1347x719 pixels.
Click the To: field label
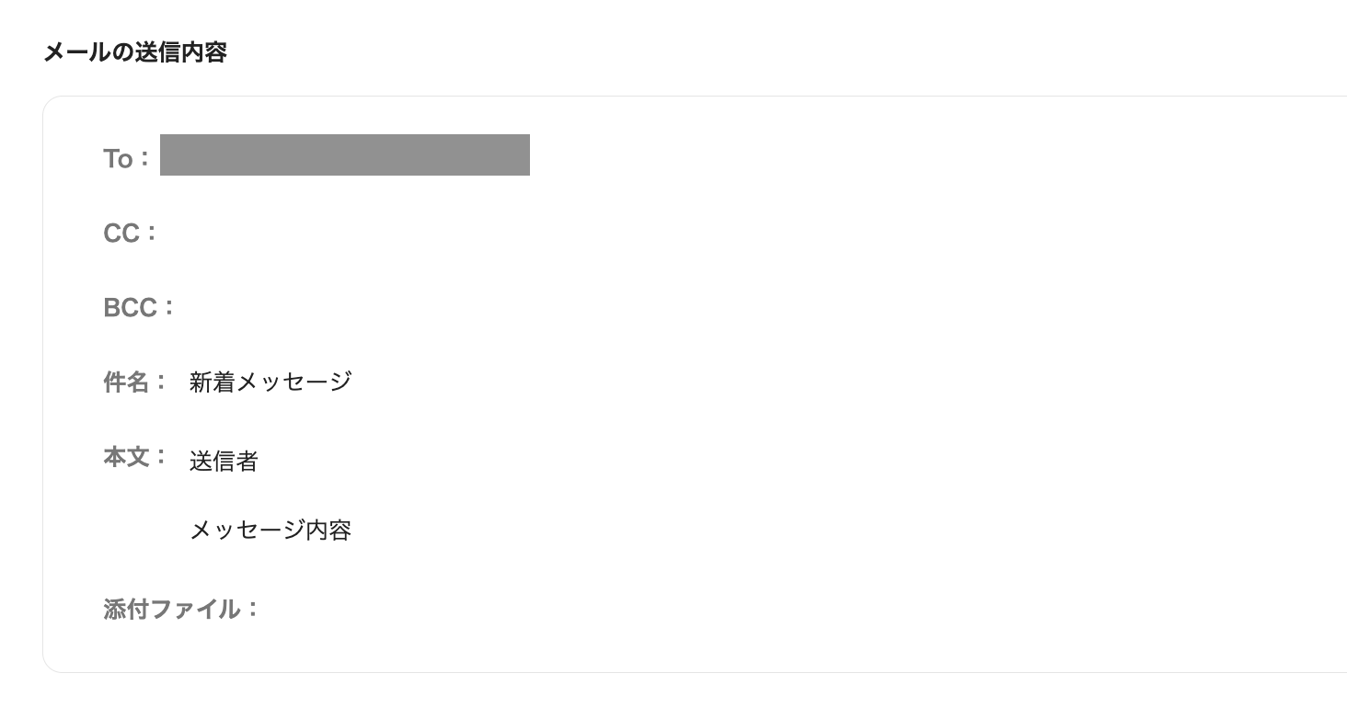pos(126,158)
